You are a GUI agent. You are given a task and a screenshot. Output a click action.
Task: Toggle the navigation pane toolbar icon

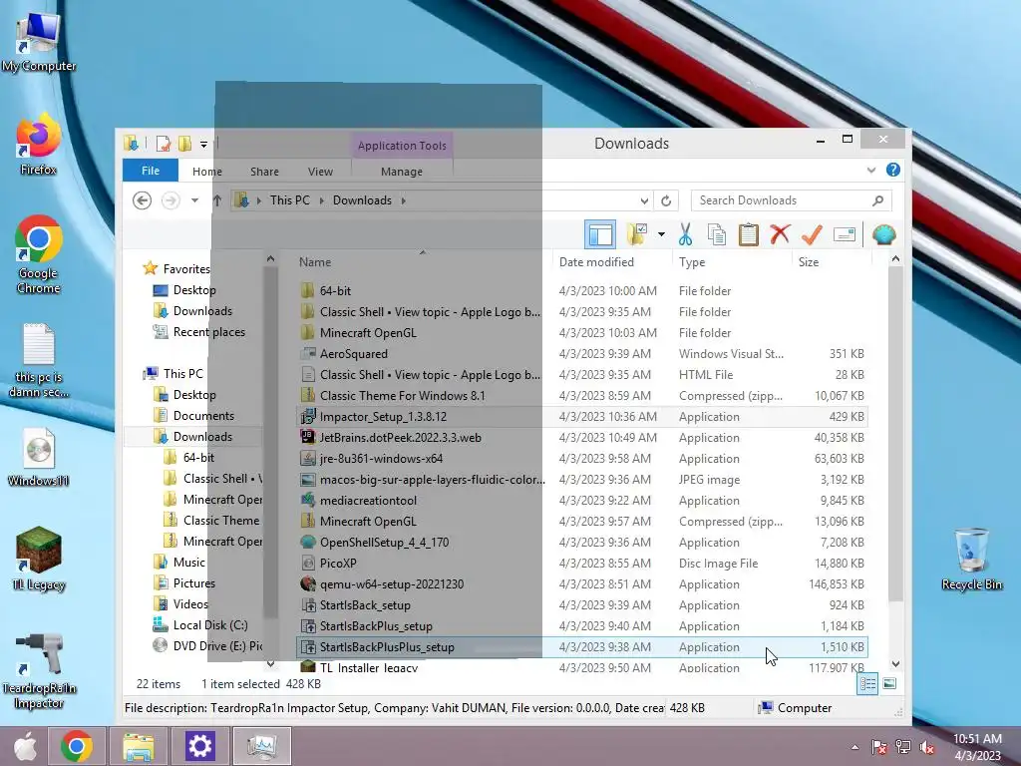click(x=599, y=234)
